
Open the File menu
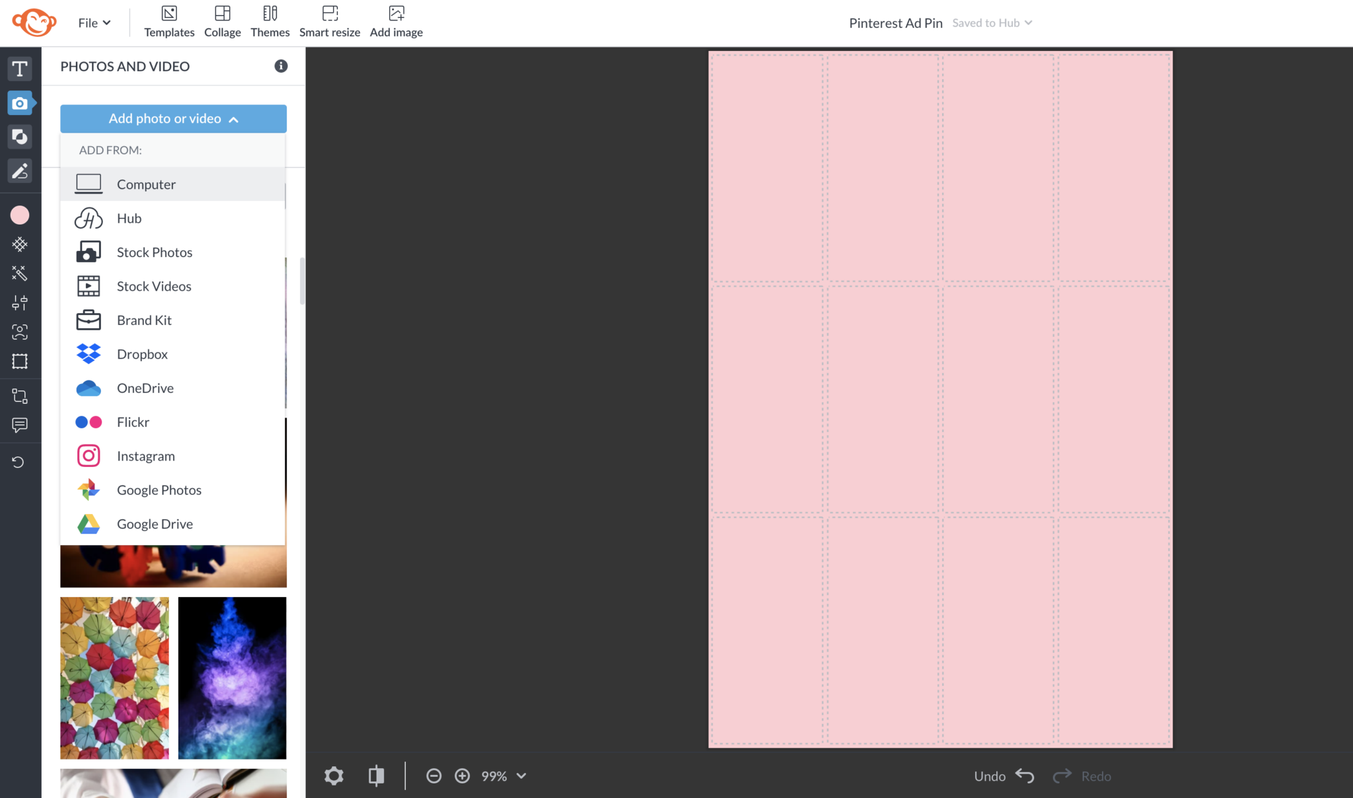[x=93, y=22]
